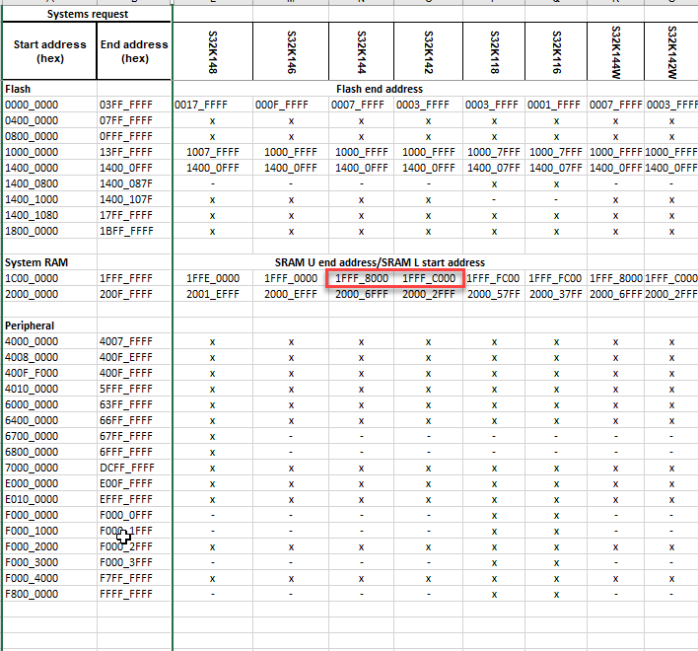Select the S32K118 column header
698x651 pixels.
click(494, 51)
